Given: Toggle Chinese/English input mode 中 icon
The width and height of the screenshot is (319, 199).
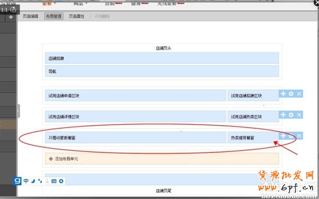Looking at the screenshot, I should [26, 181].
